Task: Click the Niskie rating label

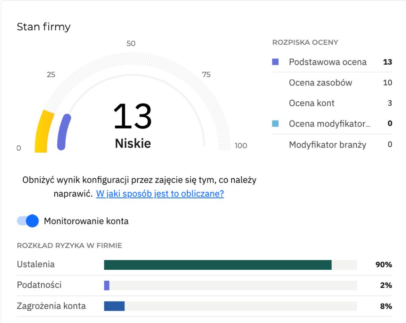Action: tap(133, 143)
